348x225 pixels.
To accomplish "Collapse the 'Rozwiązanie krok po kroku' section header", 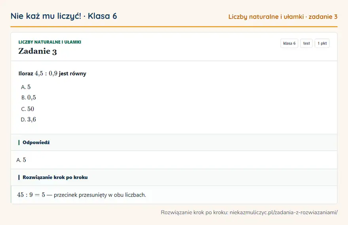I will (x=174, y=177).
